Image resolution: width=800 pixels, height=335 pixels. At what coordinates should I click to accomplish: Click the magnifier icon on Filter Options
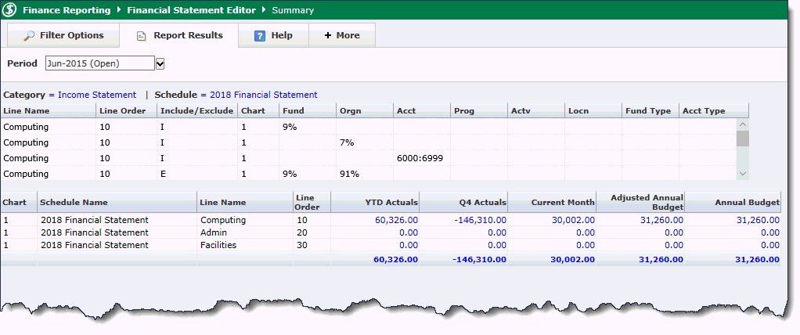click(29, 36)
